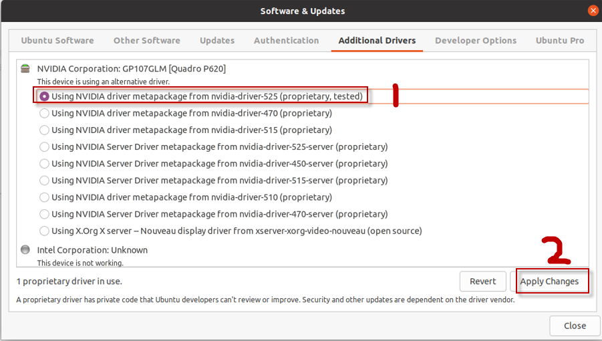Apply Changes to driver selection

click(x=549, y=281)
